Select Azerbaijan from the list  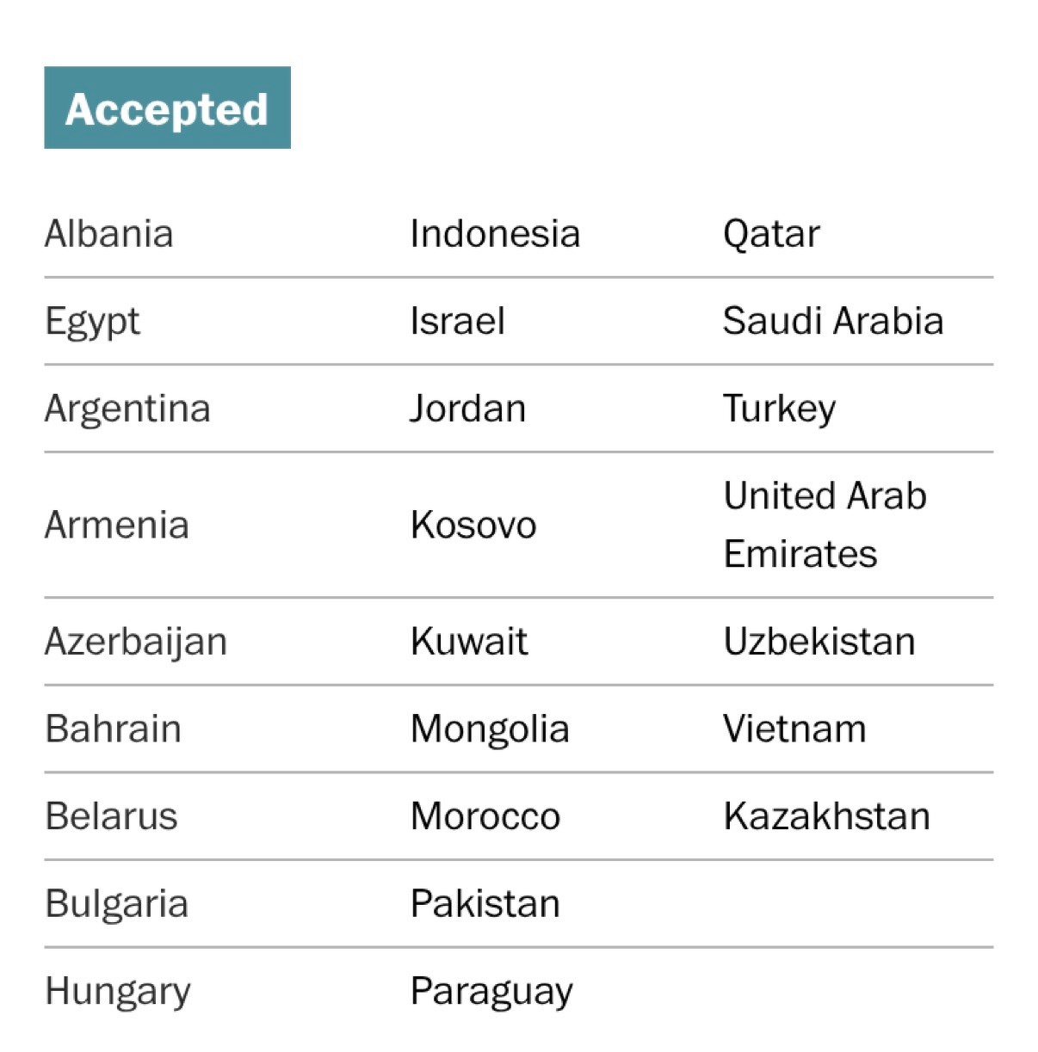[136, 642]
